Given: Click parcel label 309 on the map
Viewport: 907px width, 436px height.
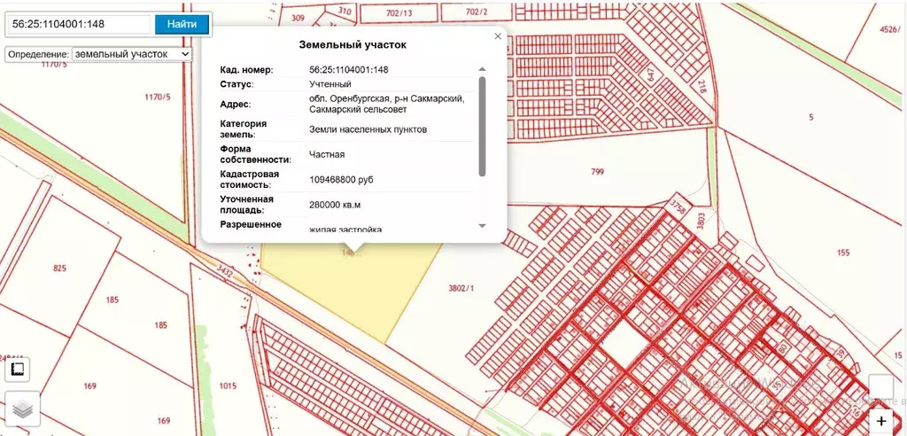Looking at the screenshot, I should [298, 18].
